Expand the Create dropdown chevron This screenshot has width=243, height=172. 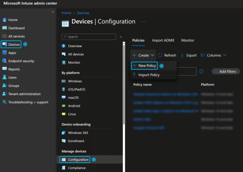(153, 55)
